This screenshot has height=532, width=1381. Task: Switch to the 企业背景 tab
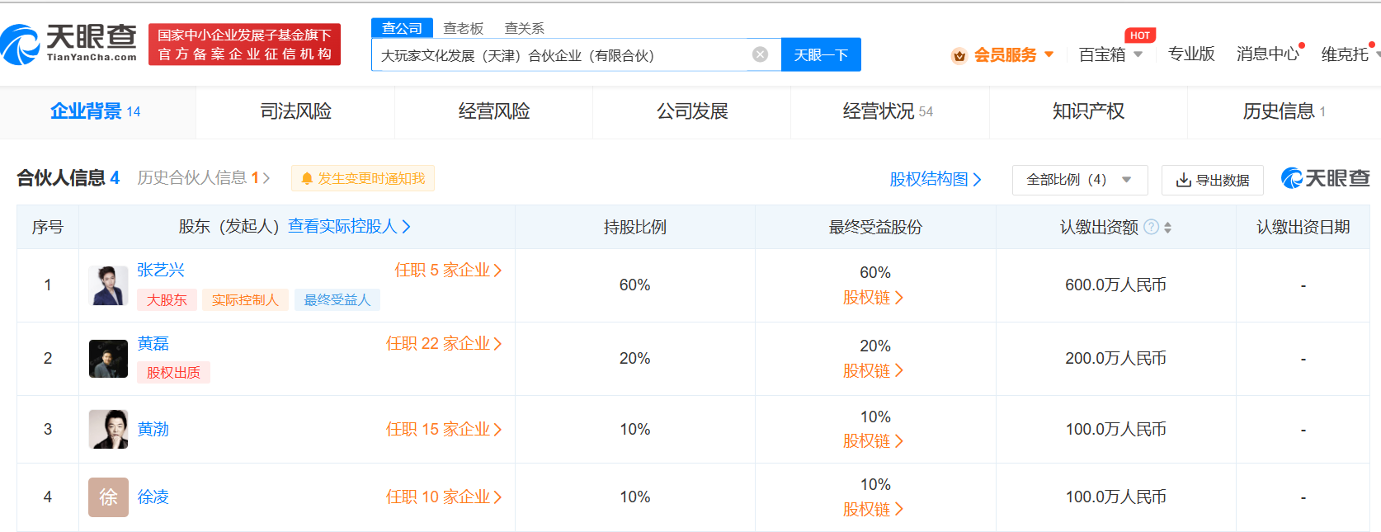click(97, 111)
